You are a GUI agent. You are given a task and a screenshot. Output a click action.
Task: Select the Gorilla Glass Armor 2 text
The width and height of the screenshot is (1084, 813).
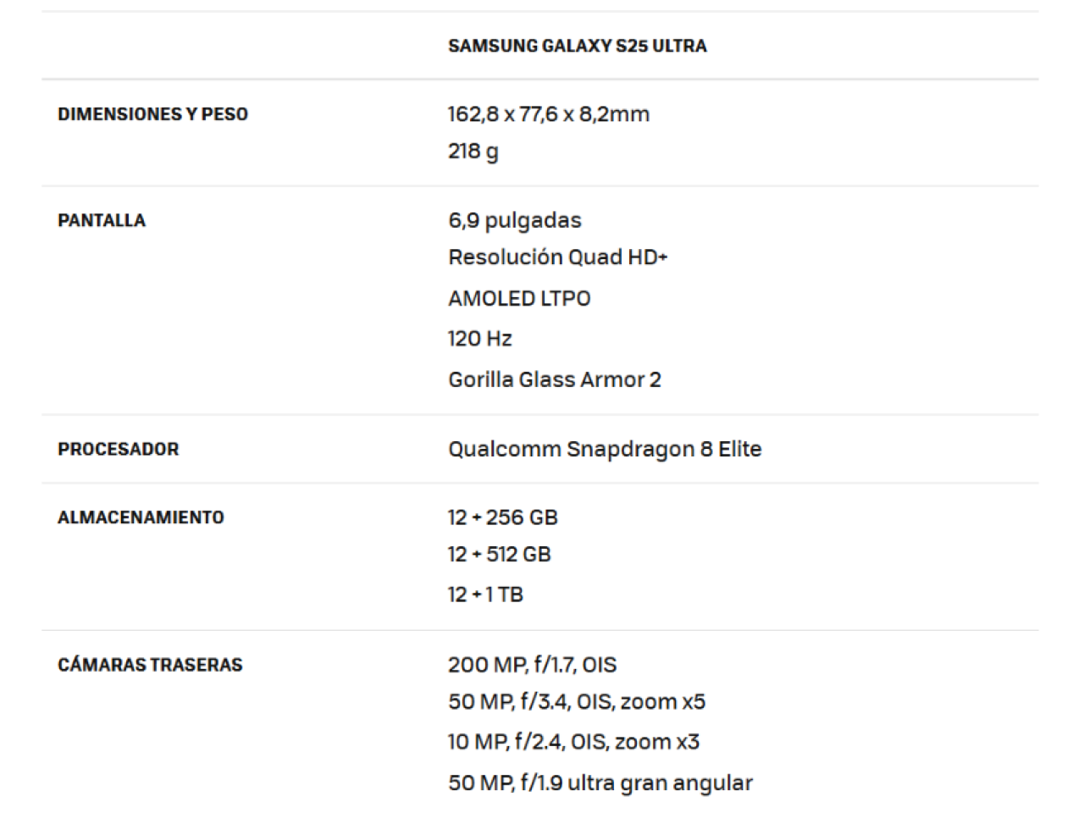555,379
